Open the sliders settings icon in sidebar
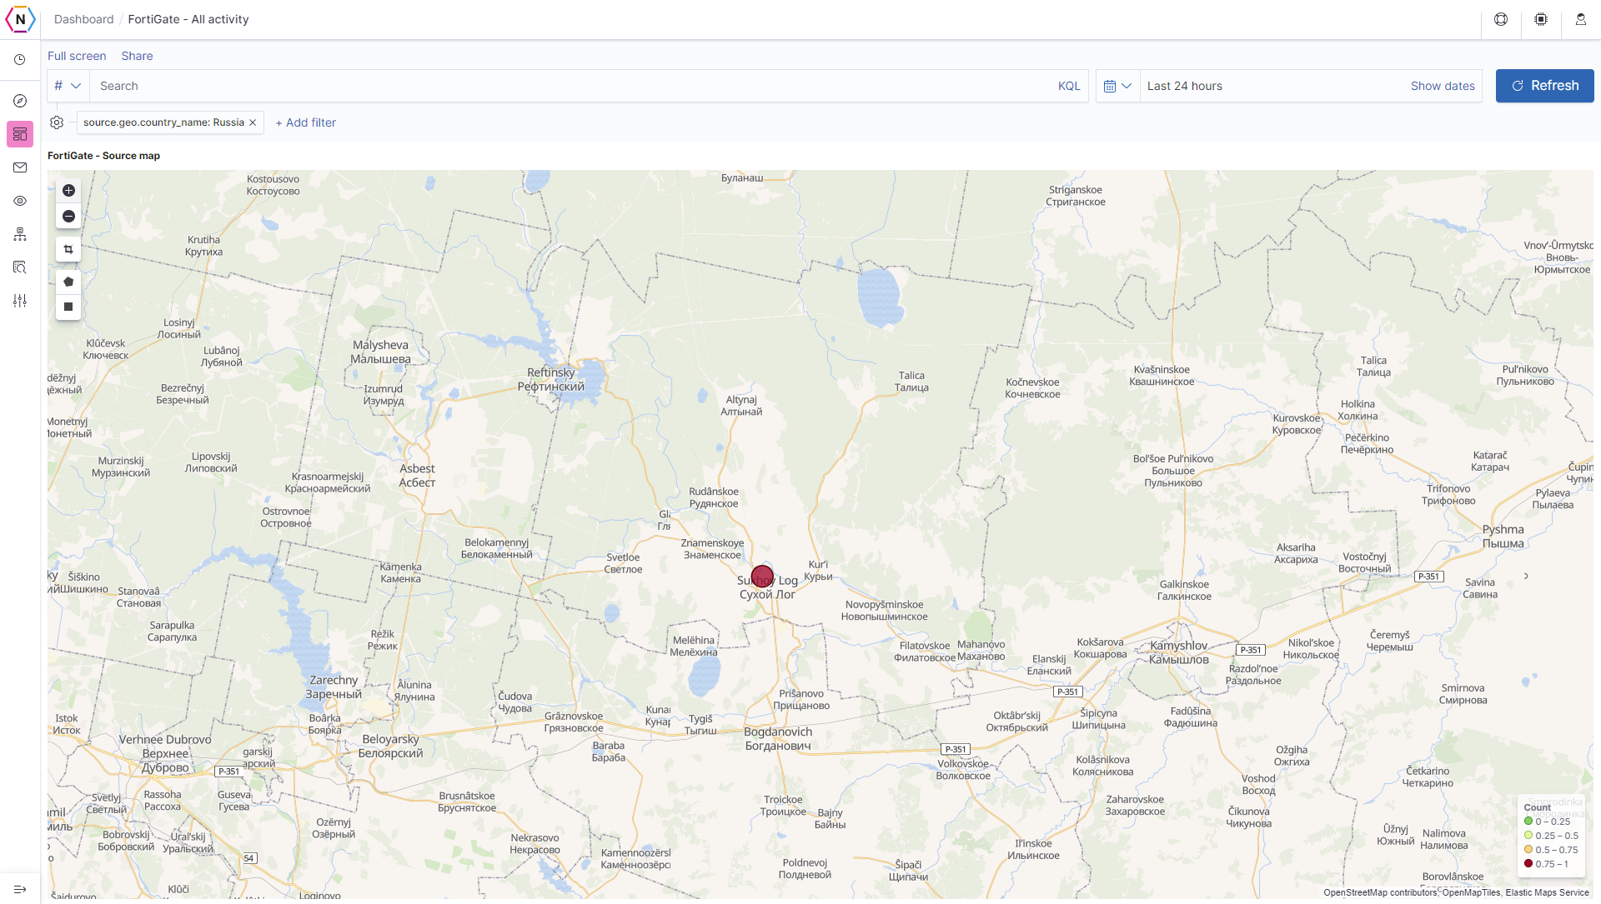This screenshot has height=904, width=1601. 20,301
